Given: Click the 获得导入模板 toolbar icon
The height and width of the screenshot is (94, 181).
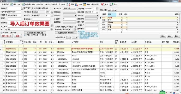Looking at the screenshot, I should click(x=23, y=4).
